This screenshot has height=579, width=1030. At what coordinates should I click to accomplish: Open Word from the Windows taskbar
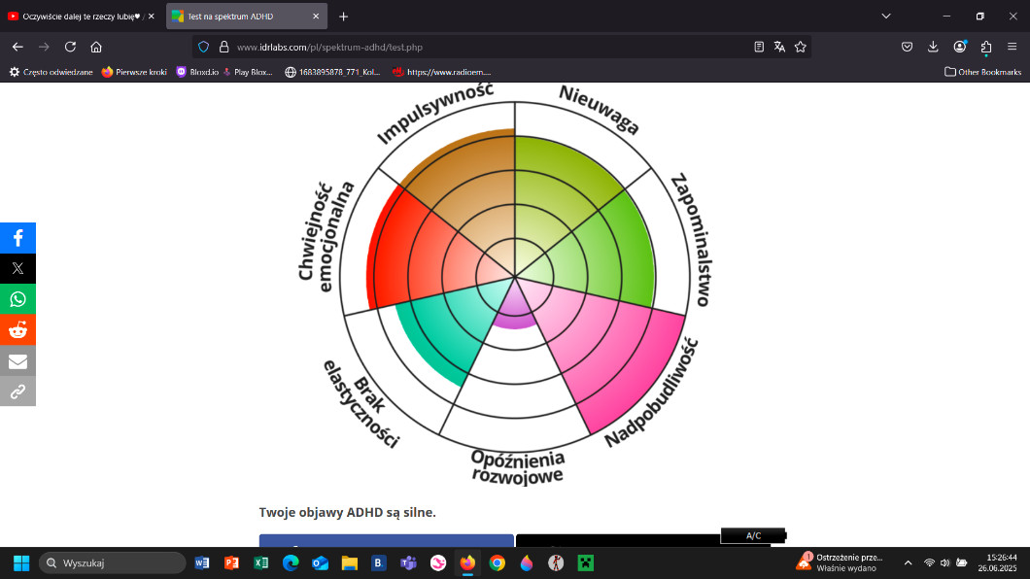202,562
